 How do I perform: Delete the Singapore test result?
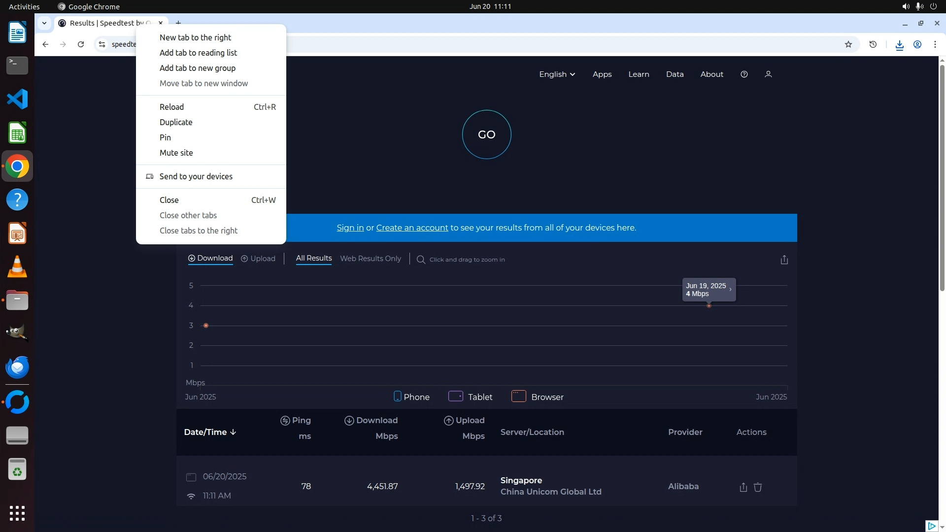[758, 487]
